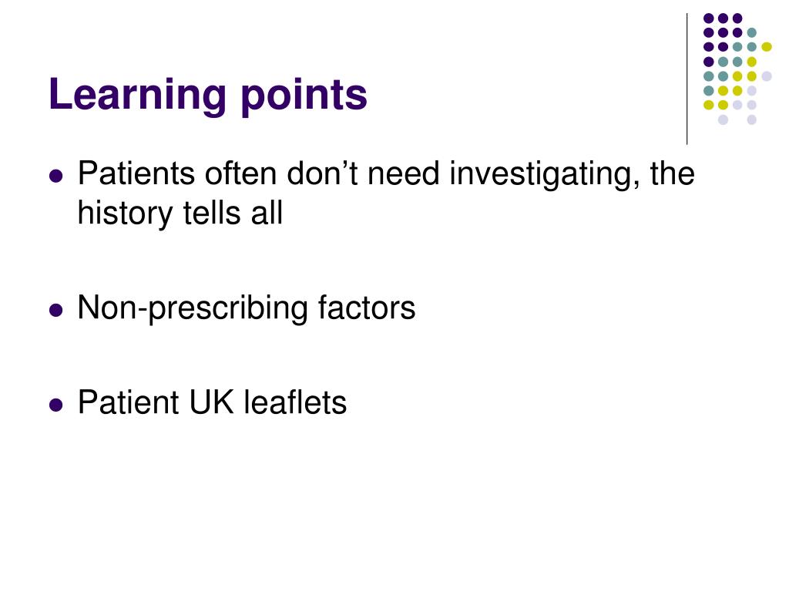This screenshot has height=592, width=789.
Task: Select the bottom-right lavender dot of the dot grid
Action: pos(752,119)
